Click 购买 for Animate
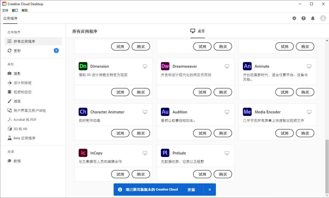 pyautogui.click(x=305, y=92)
